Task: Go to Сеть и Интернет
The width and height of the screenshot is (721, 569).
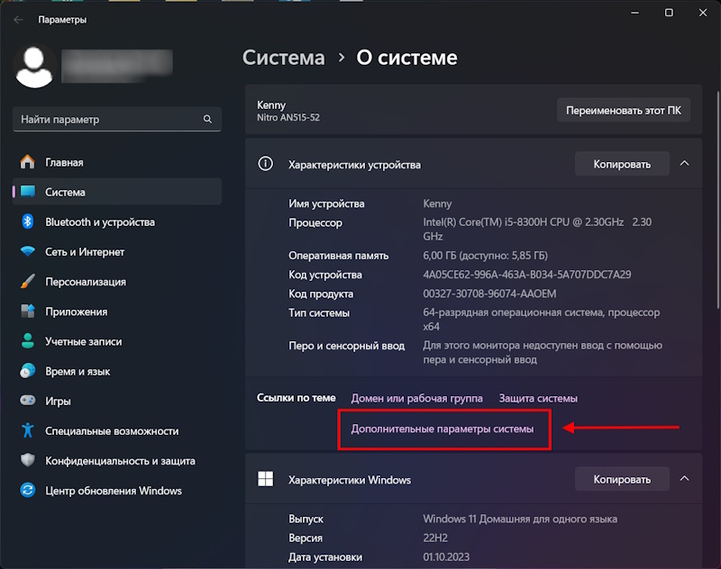Action: click(117, 252)
